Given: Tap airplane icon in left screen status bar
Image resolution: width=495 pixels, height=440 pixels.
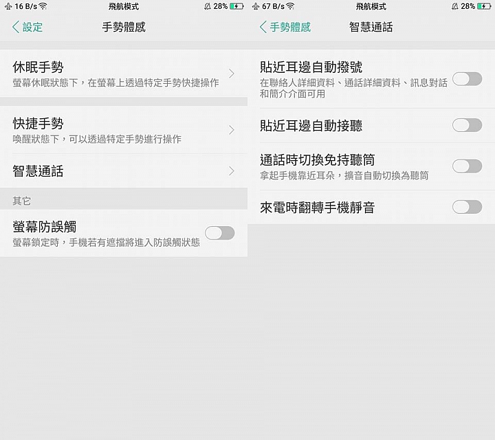Looking at the screenshot, I should (8, 6).
